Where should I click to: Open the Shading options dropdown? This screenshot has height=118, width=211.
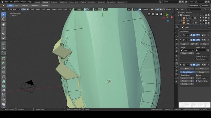tap(169, 10)
